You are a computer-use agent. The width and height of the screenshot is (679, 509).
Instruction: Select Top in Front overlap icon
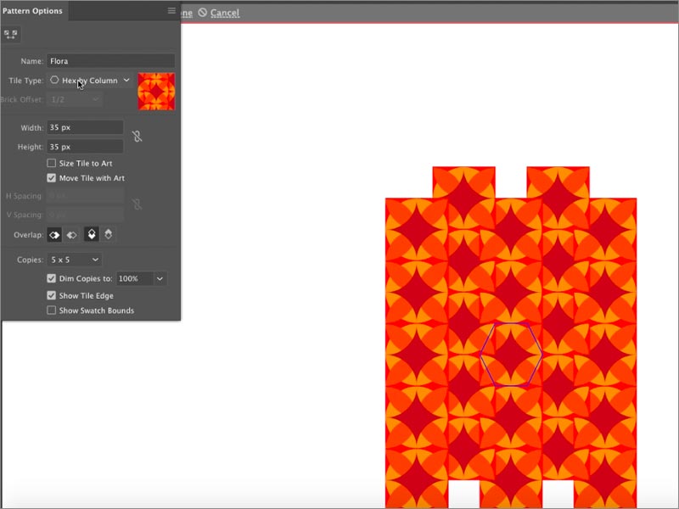pyautogui.click(x=92, y=234)
